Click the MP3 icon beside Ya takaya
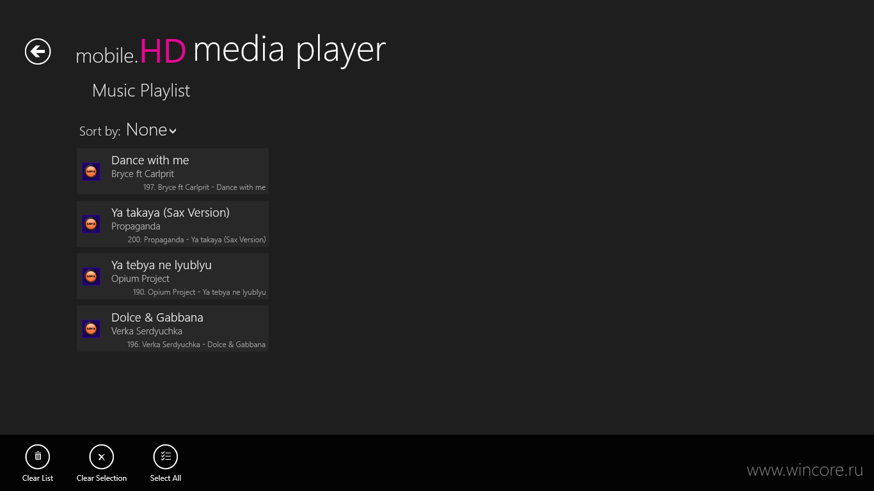The image size is (874, 491). pos(91,224)
